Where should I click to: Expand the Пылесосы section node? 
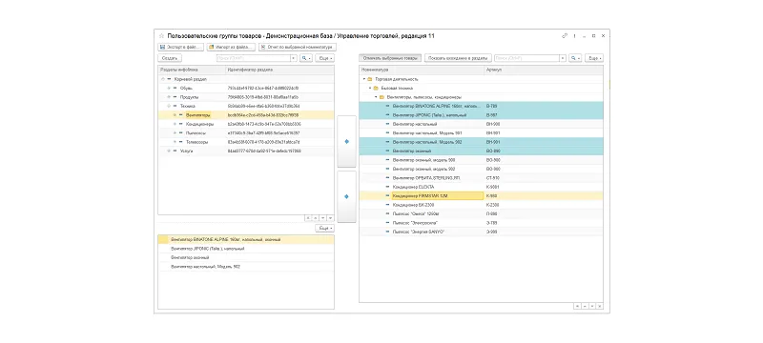175,132
